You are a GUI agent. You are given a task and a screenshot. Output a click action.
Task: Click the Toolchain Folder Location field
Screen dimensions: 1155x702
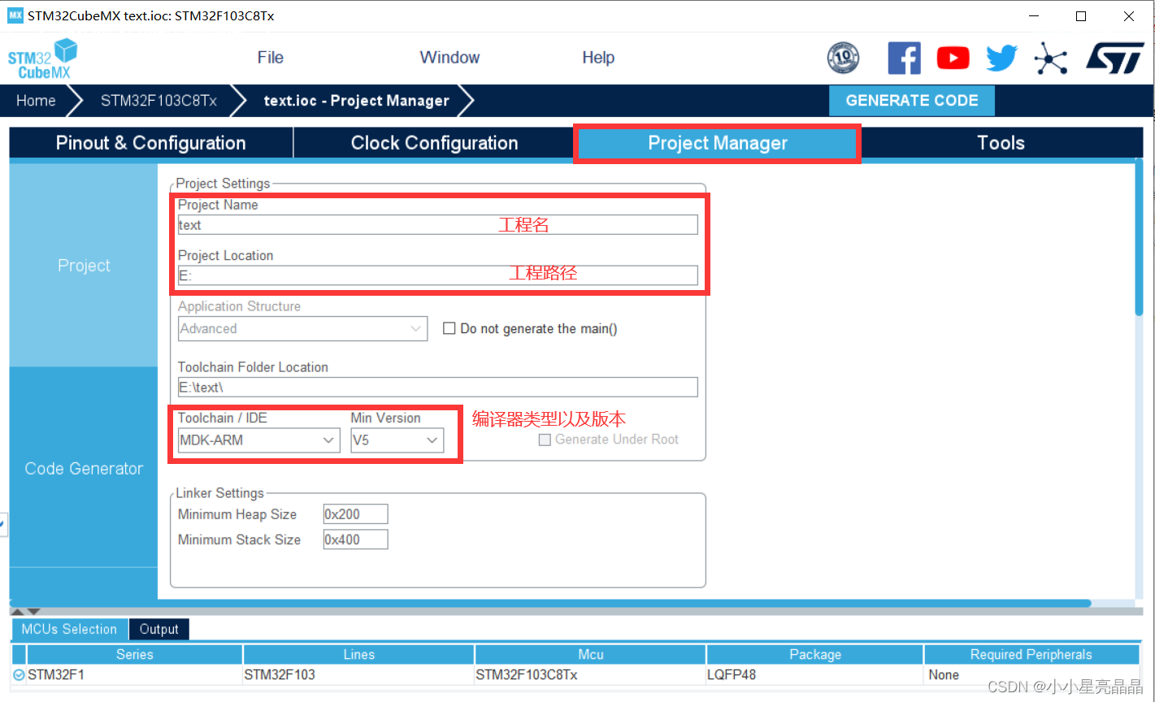(x=438, y=387)
